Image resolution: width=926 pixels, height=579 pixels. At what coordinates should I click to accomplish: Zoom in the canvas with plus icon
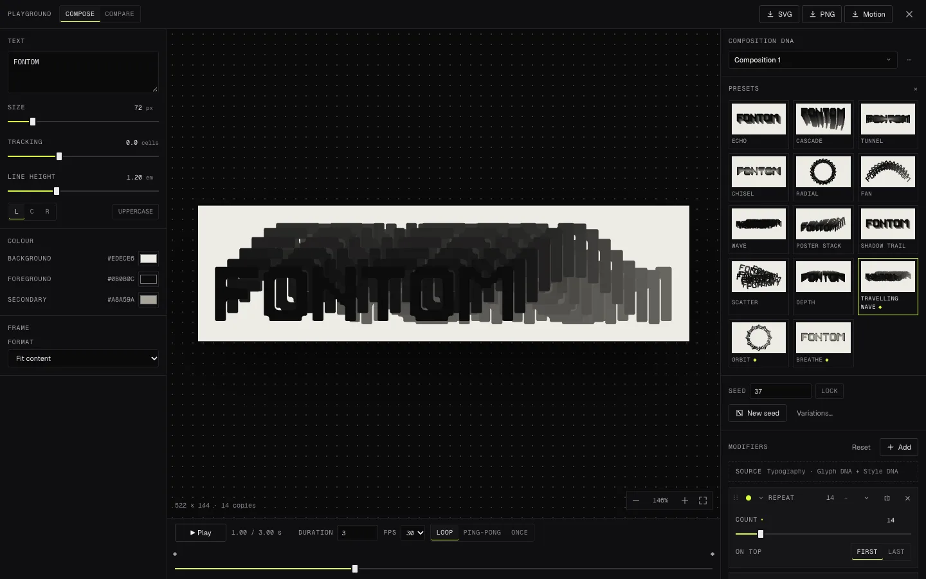click(x=685, y=501)
